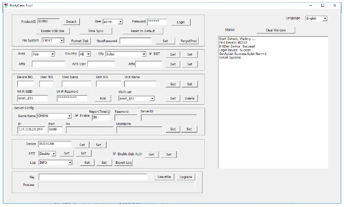344x207 pixels.
Task: Click the server IP address field
Action: coord(31,130)
